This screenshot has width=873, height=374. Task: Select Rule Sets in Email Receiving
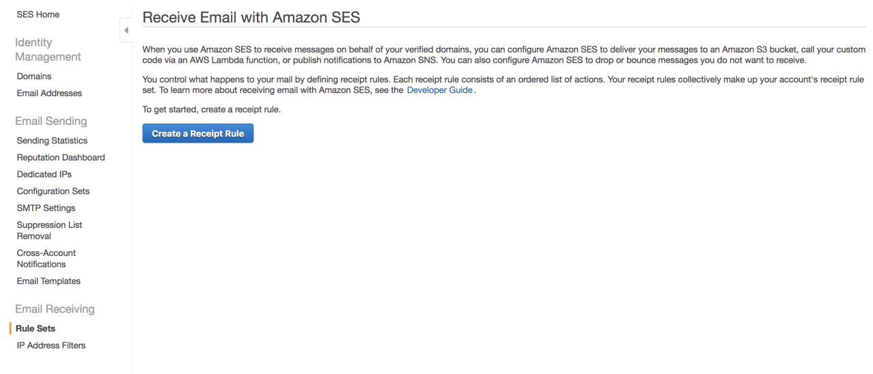tap(36, 329)
